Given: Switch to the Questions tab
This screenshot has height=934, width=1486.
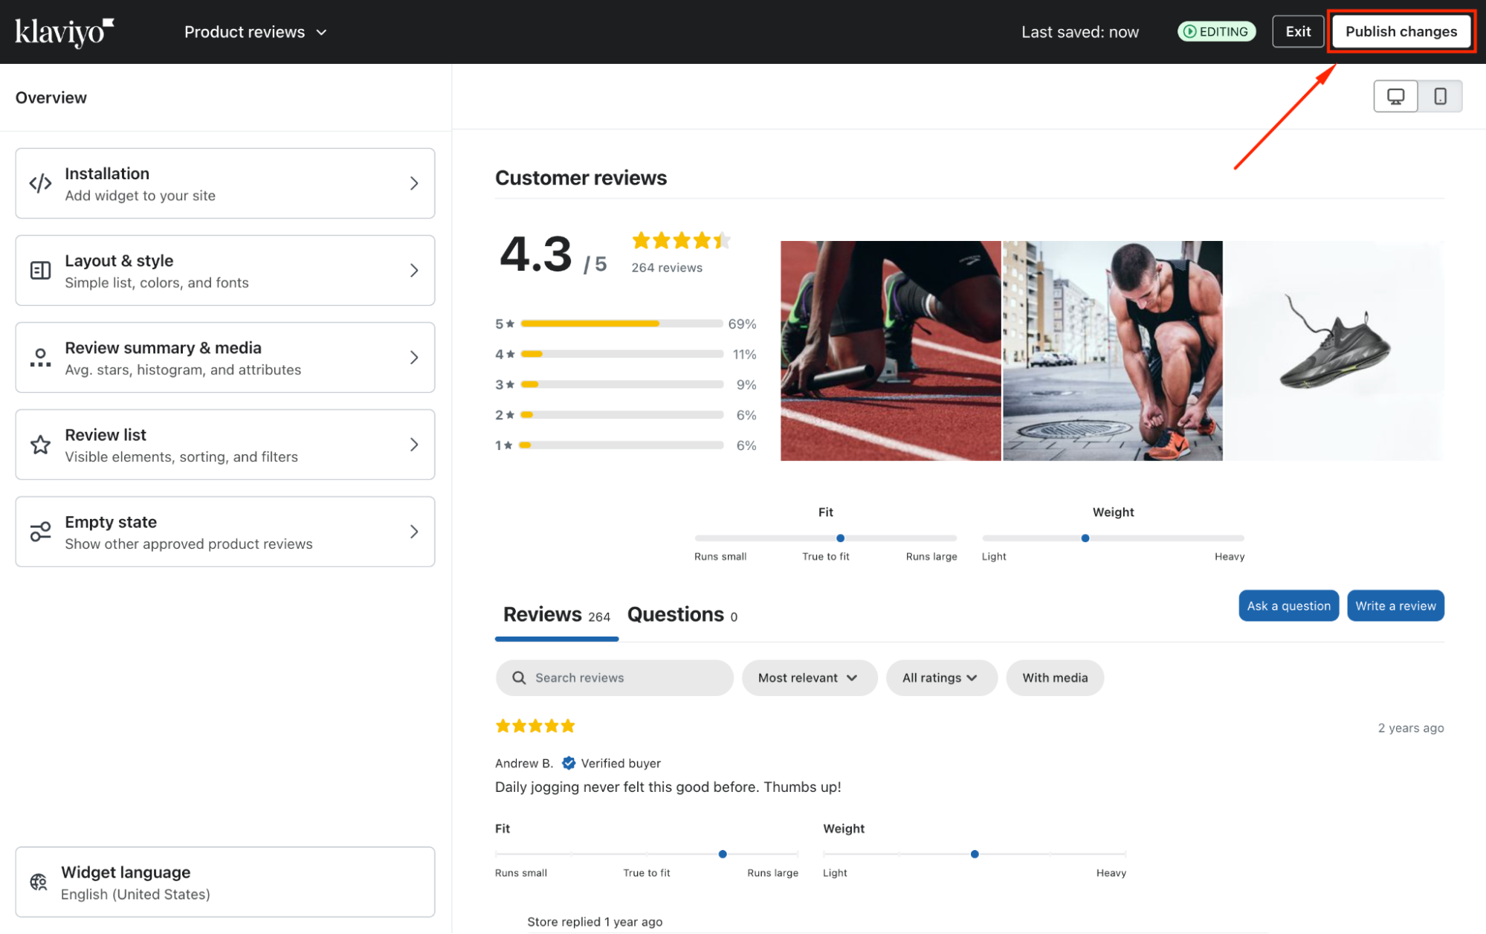Looking at the screenshot, I should [682, 615].
